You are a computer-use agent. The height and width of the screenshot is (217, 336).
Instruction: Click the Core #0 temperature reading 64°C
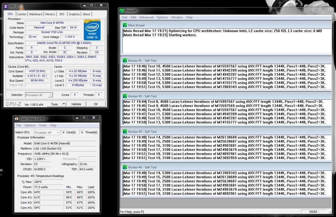(x=48, y=192)
